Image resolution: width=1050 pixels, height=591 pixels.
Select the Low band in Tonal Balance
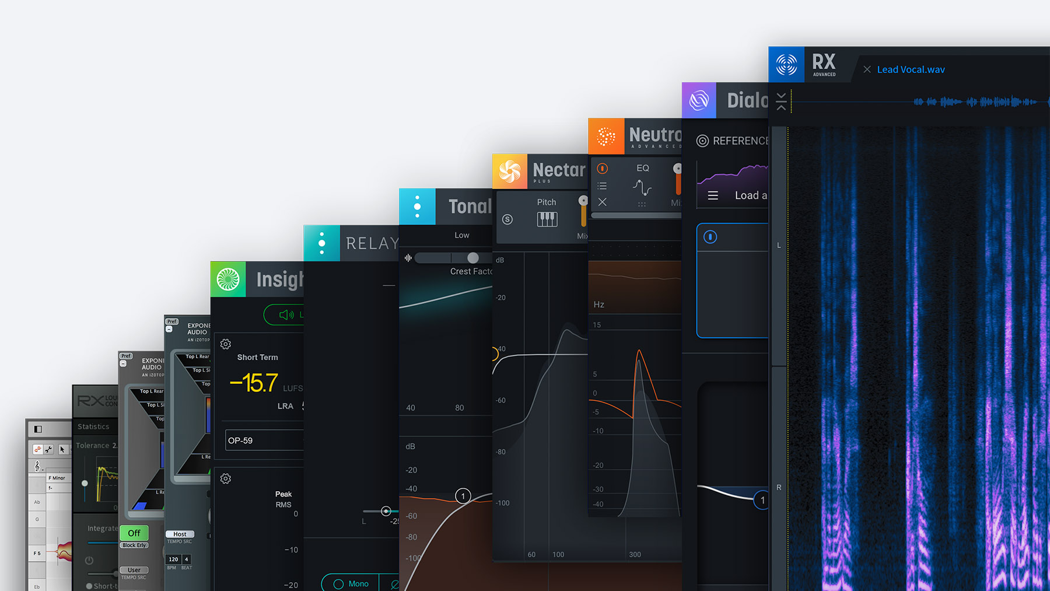point(462,235)
